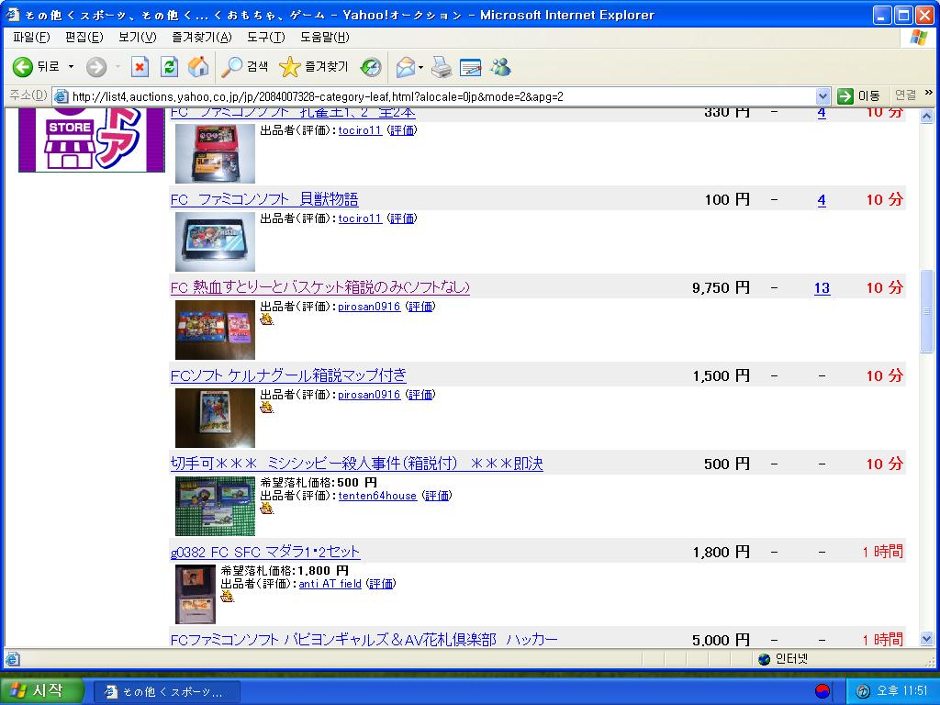The image size is (940, 705).
Task: Open the FC ファミコンソフト 貝獣物語 listing link
Action: pyautogui.click(x=264, y=199)
